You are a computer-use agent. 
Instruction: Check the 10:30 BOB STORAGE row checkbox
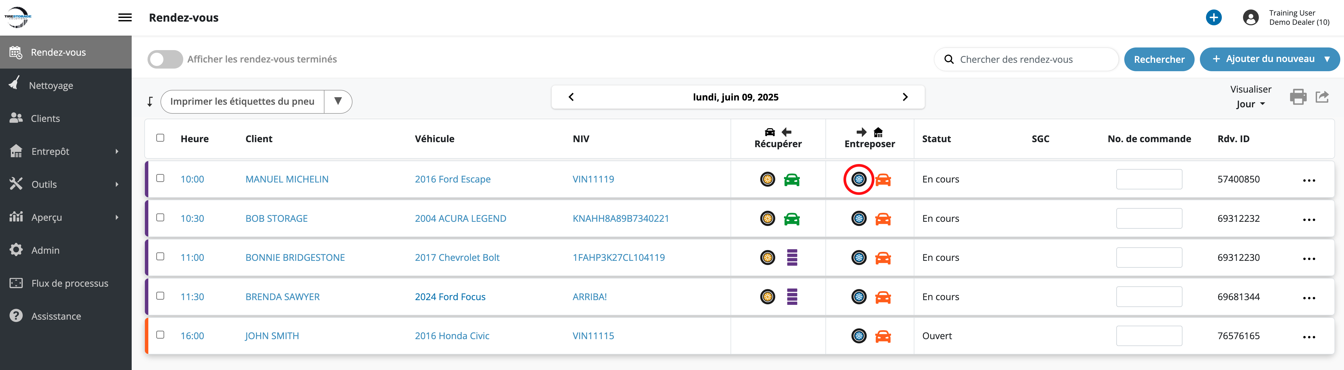[160, 218]
